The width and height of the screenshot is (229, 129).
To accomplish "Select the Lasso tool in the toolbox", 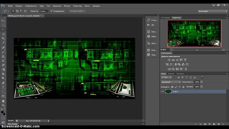I will pos(3,29).
